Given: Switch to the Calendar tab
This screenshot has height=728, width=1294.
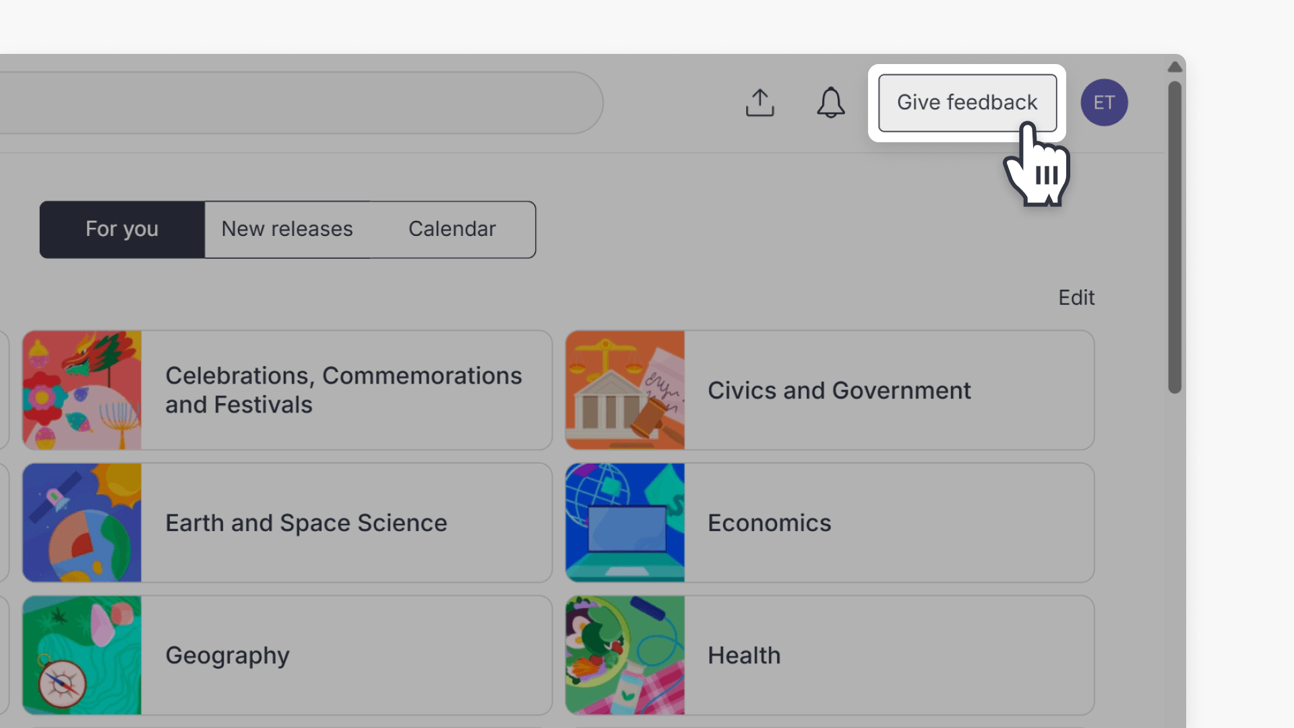Looking at the screenshot, I should 452,229.
